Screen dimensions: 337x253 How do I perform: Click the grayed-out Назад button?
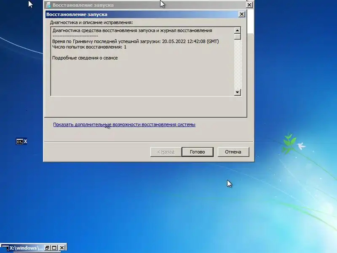tap(166, 152)
